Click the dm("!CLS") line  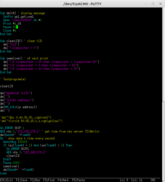pyautogui.click(x=11, y=44)
